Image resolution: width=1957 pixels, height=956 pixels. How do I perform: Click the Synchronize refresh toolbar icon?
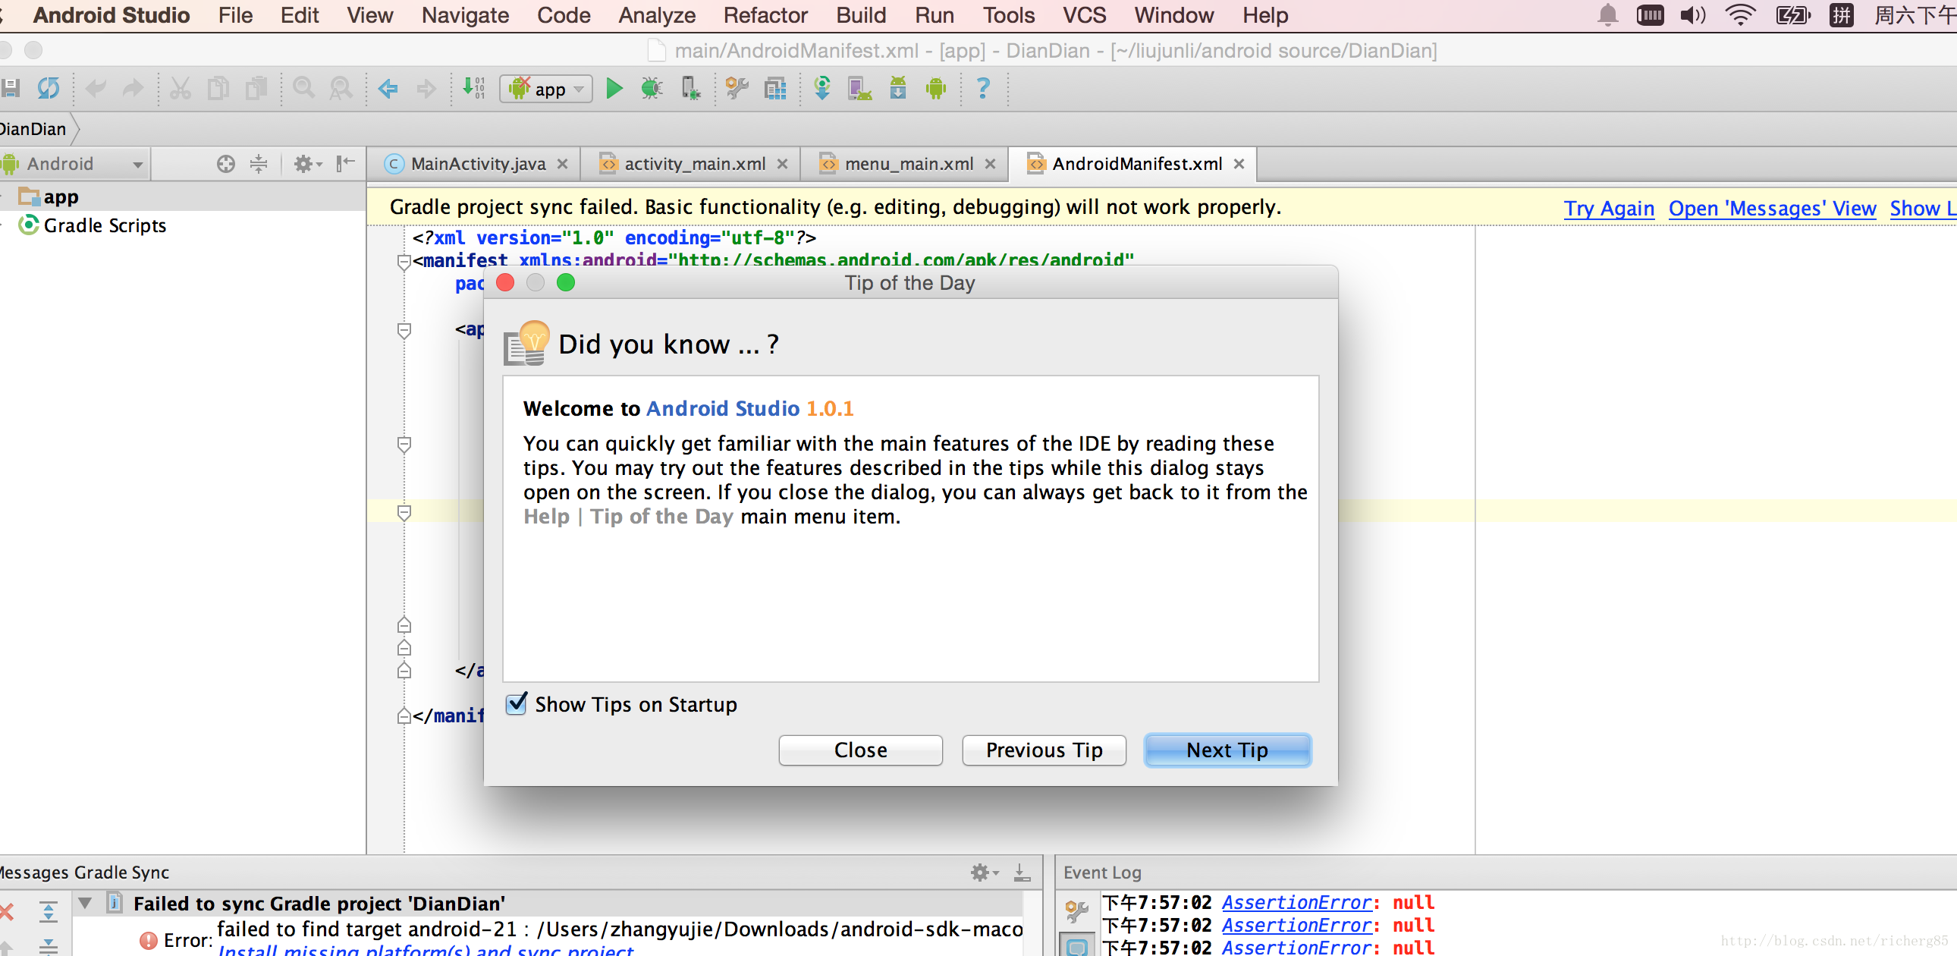49,88
